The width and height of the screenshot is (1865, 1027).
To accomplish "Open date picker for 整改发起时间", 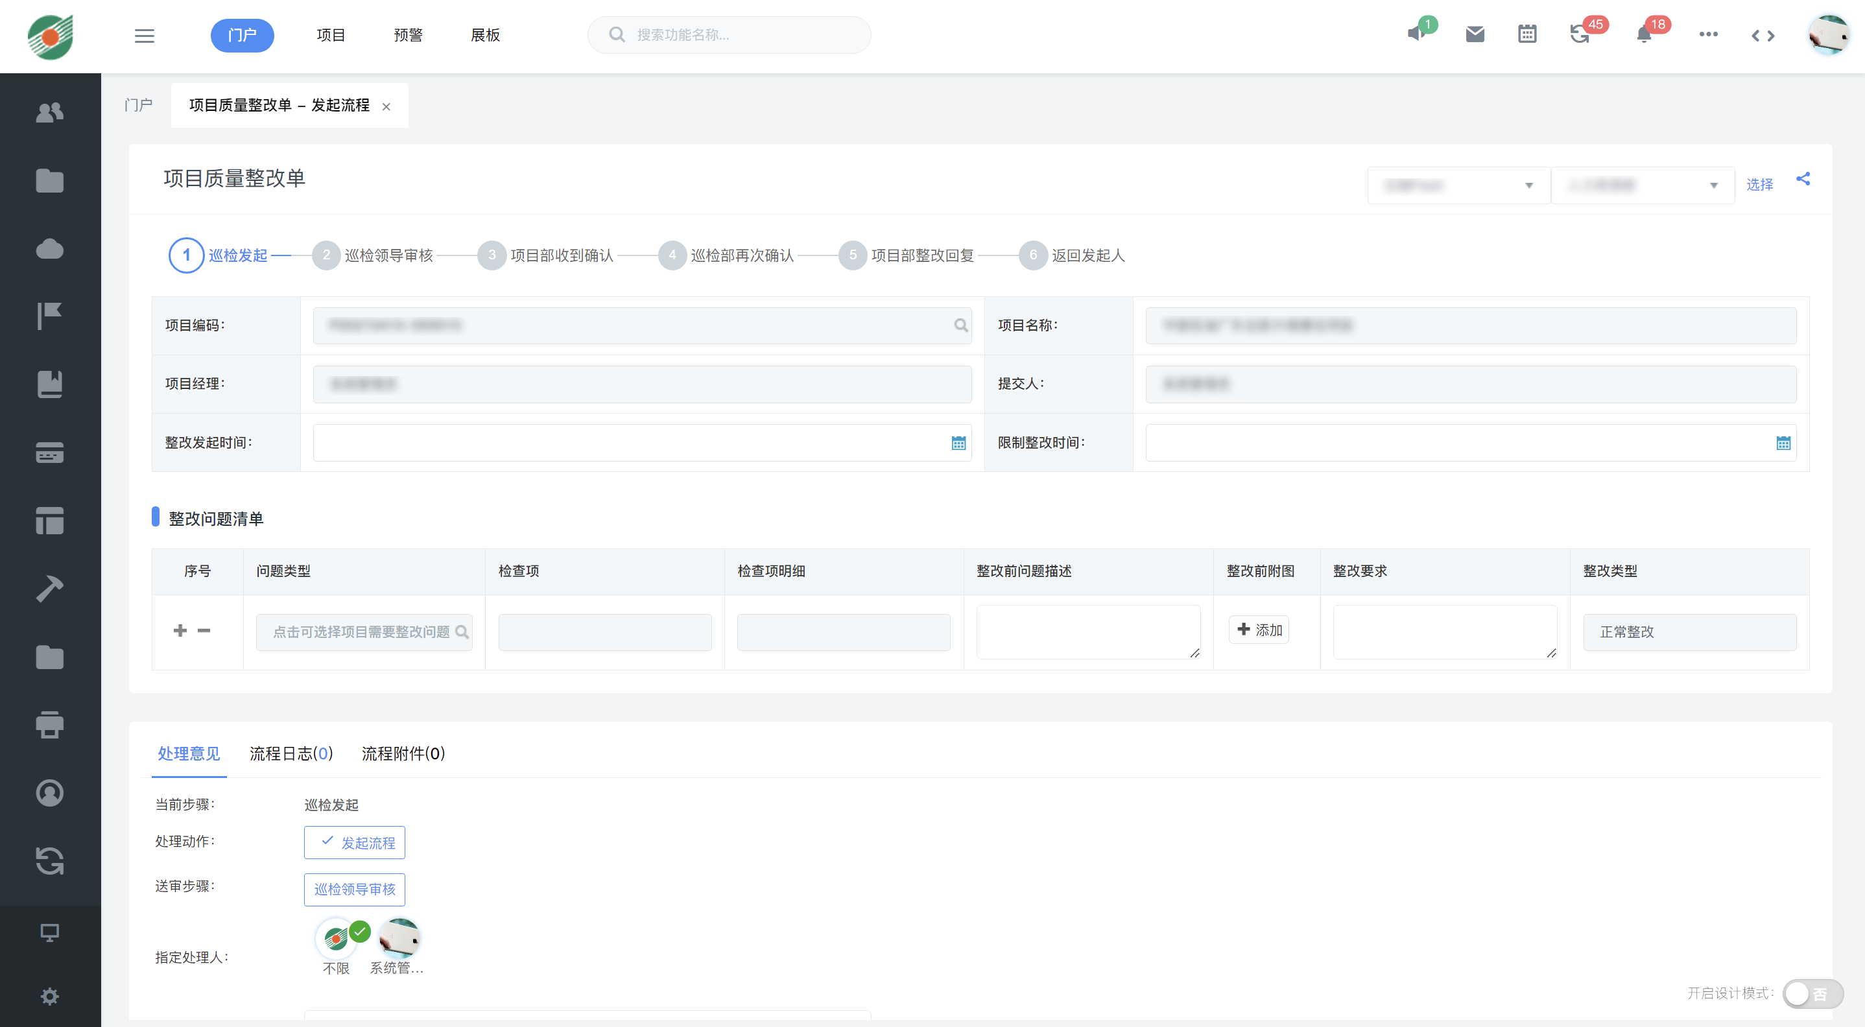I will tap(958, 443).
